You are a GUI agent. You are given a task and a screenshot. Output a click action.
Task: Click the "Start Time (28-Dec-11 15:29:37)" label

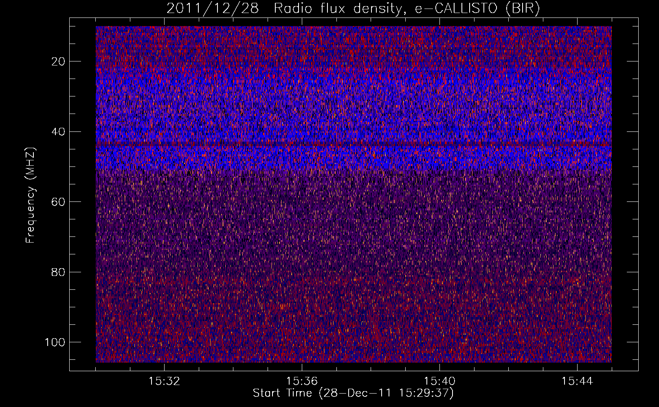coord(353,393)
